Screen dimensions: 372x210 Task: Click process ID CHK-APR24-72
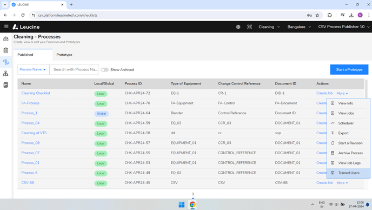pos(137,93)
